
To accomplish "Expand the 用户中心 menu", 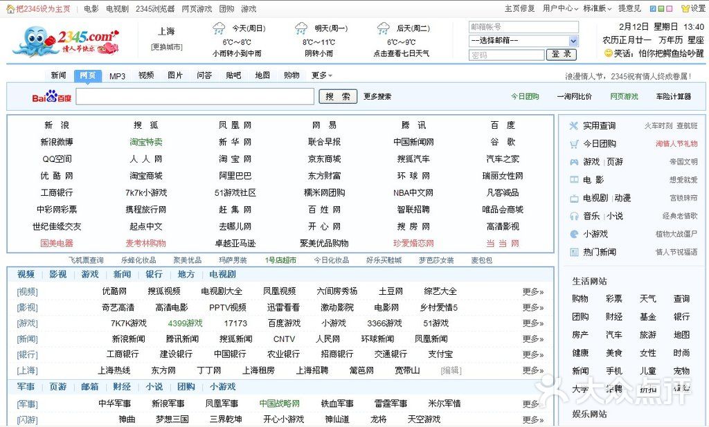I will pos(560,8).
